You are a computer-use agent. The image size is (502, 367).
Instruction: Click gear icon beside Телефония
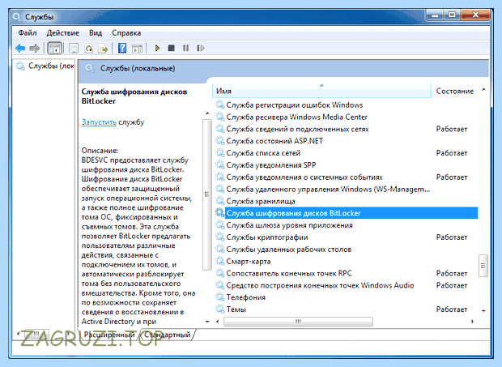coord(220,297)
